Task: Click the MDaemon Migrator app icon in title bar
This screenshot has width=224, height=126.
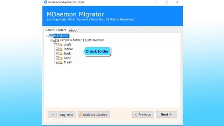Action: point(45,2)
